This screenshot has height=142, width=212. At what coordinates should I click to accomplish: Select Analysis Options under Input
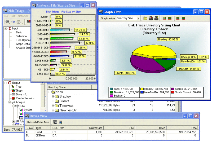tap(23, 48)
